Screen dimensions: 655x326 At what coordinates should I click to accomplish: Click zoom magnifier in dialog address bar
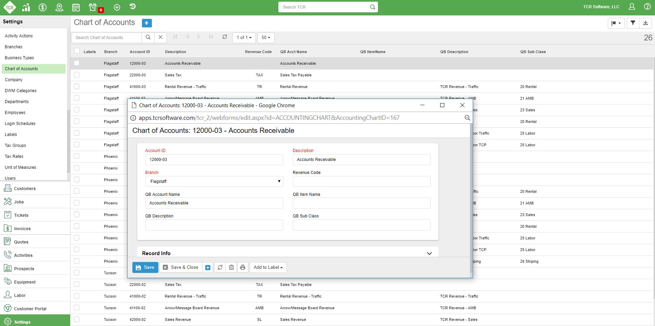click(467, 118)
